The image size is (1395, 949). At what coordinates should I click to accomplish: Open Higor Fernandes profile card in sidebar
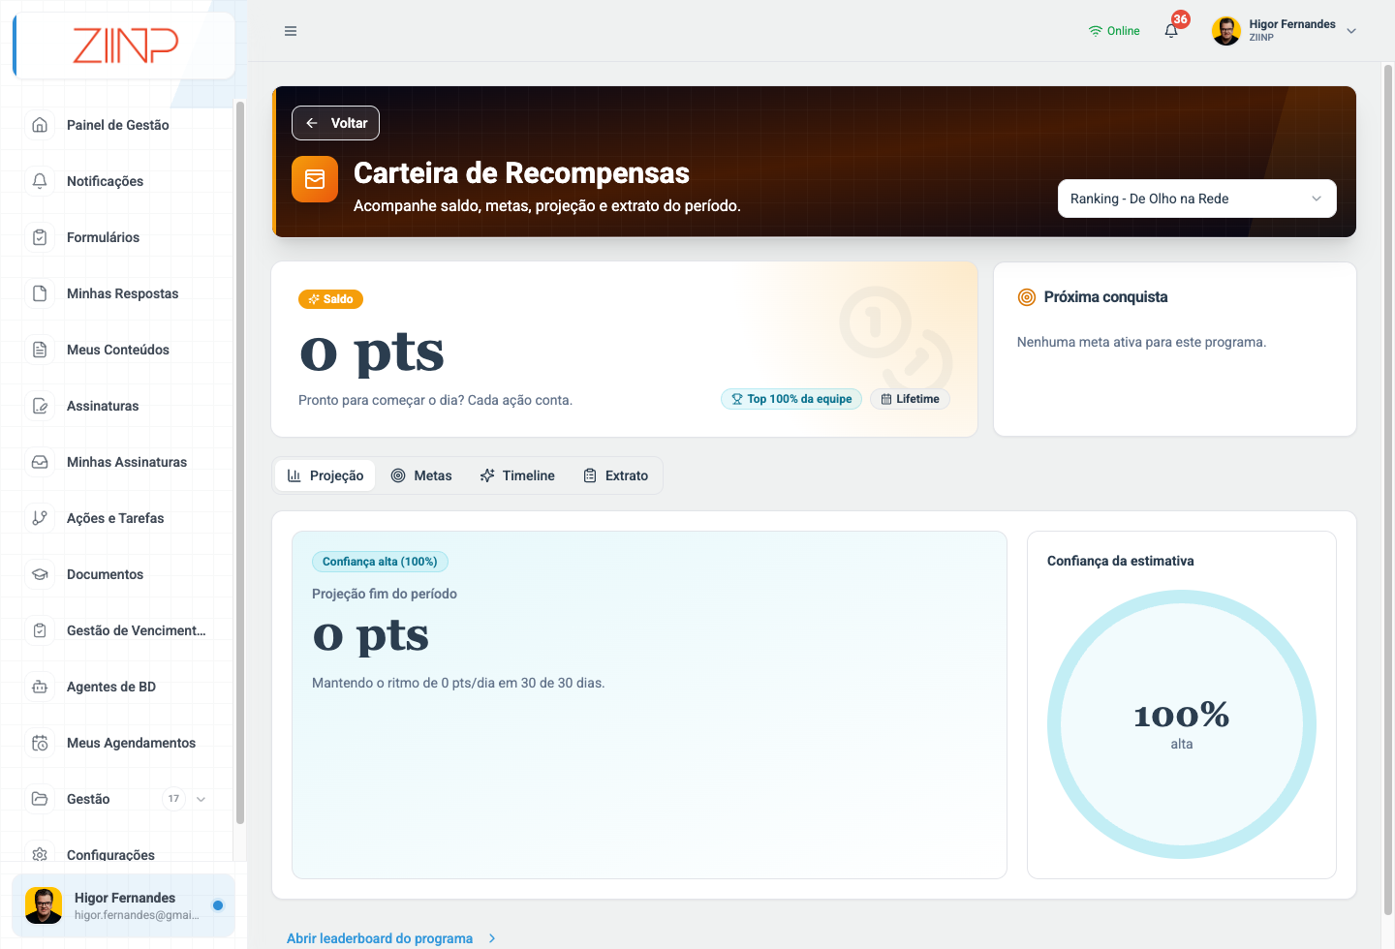click(x=123, y=905)
